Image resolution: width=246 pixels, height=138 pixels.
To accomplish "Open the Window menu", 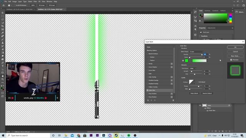I will (49, 2).
